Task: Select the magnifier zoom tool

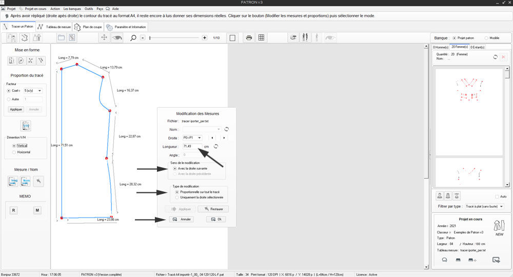Action: click(x=133, y=37)
